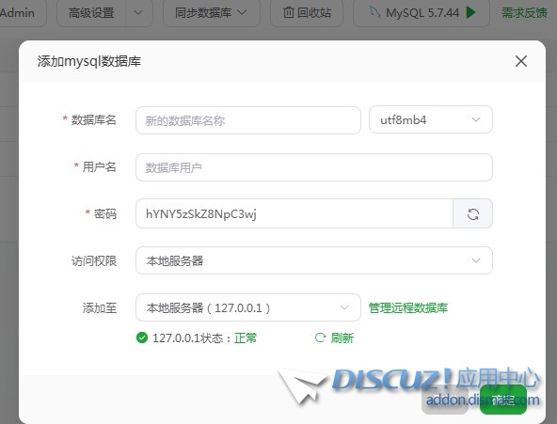Image resolution: width=557 pixels, height=424 pixels.
Task: Focus the 用户名 database user field
Action: coord(314,167)
